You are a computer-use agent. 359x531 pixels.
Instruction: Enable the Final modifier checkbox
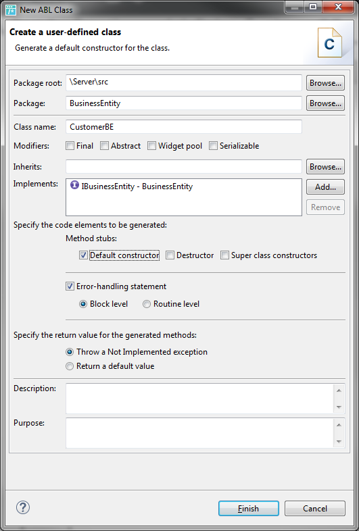coord(70,146)
